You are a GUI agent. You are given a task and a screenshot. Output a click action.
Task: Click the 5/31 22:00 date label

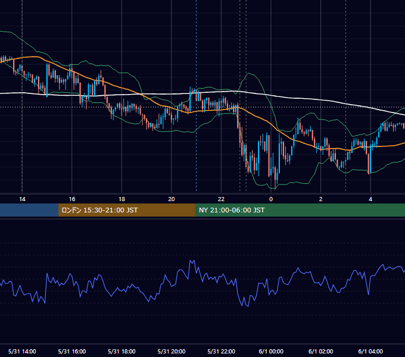pos(222,351)
